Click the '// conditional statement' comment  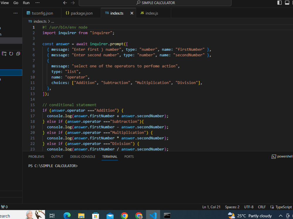coord(69,105)
